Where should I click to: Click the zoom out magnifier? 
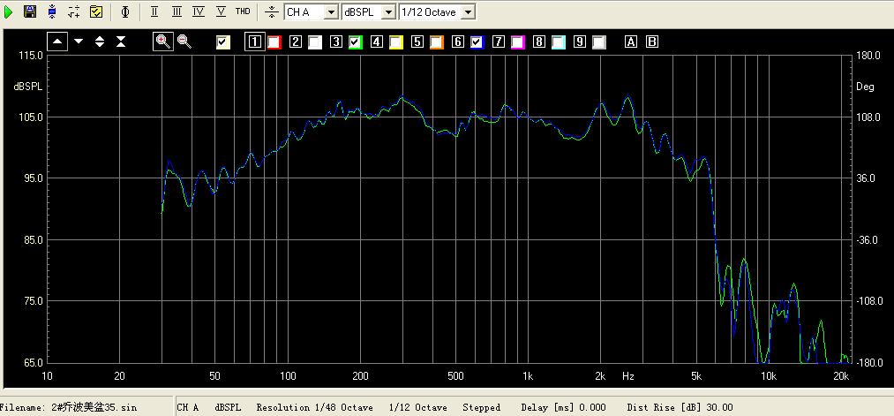click(184, 42)
